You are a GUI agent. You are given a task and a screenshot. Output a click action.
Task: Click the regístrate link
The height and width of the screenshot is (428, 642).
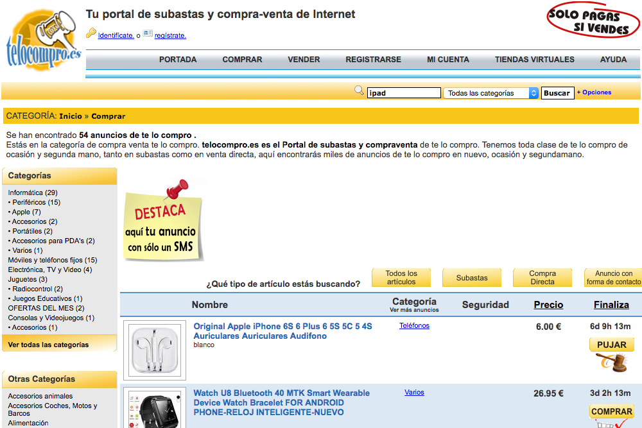[170, 35]
